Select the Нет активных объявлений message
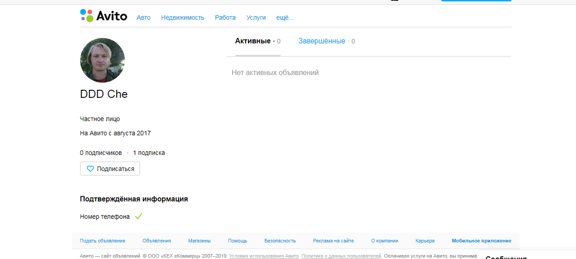Screen dimensions: 576x259 tap(275, 73)
